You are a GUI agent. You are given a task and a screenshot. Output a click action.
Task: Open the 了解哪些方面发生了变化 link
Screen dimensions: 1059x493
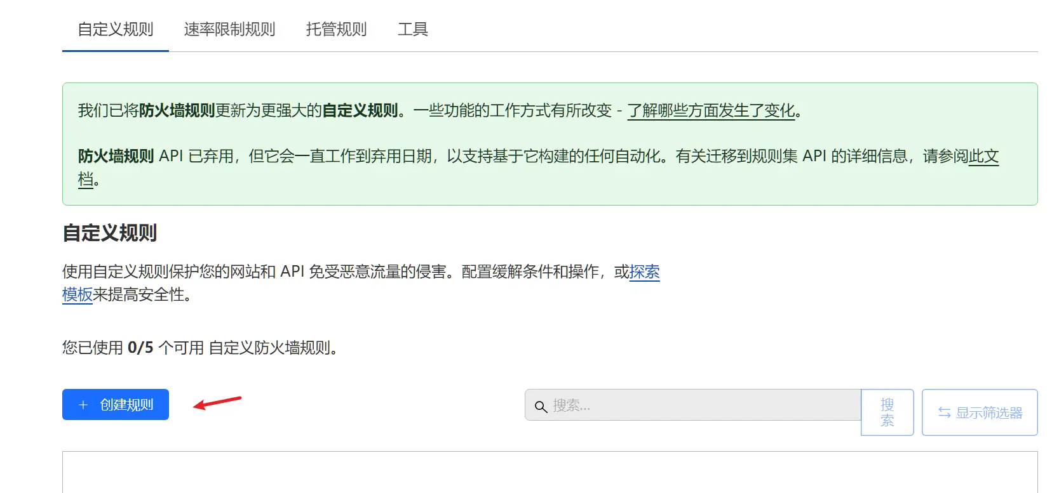(711, 111)
